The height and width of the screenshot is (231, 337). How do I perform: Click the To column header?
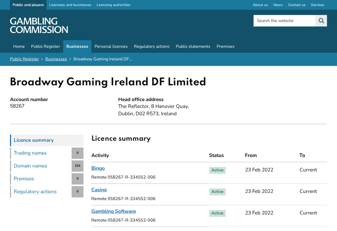point(302,155)
